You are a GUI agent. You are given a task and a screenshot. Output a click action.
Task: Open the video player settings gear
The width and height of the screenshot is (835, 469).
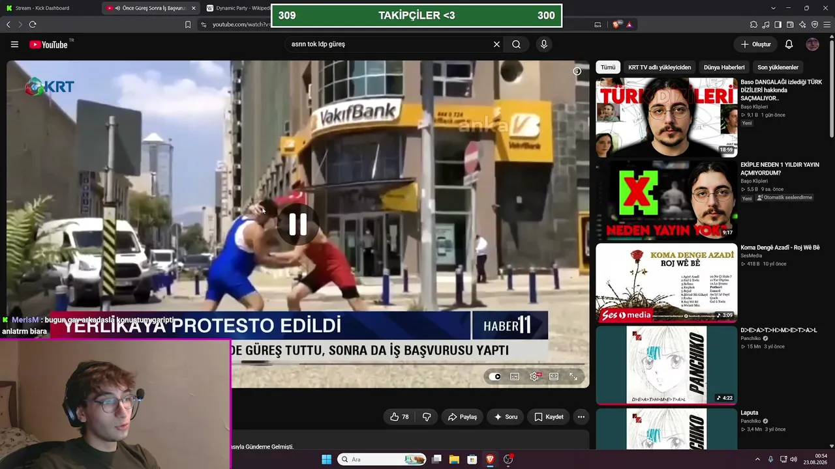pyautogui.click(x=534, y=377)
